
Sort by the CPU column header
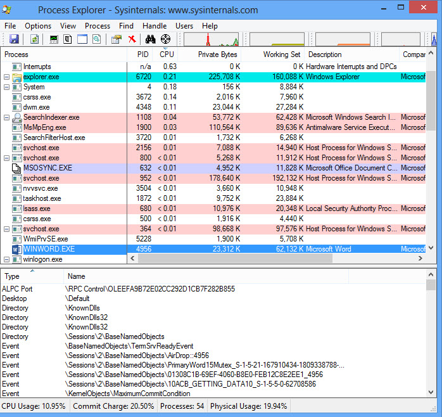pyautogui.click(x=165, y=55)
